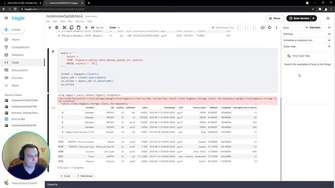Add Markdown cell below output
335x188 pixels.
tap(85, 176)
